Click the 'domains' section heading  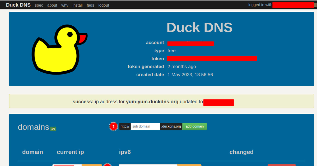point(34,127)
